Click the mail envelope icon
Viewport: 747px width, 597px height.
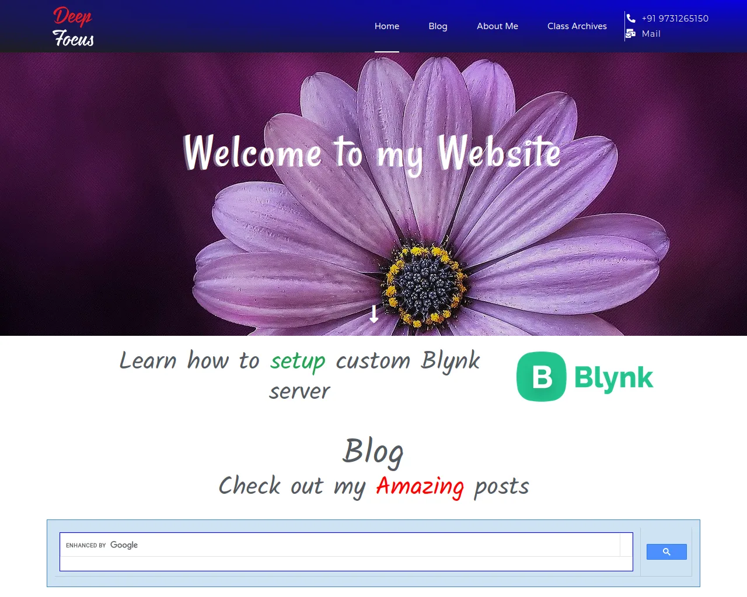point(631,34)
